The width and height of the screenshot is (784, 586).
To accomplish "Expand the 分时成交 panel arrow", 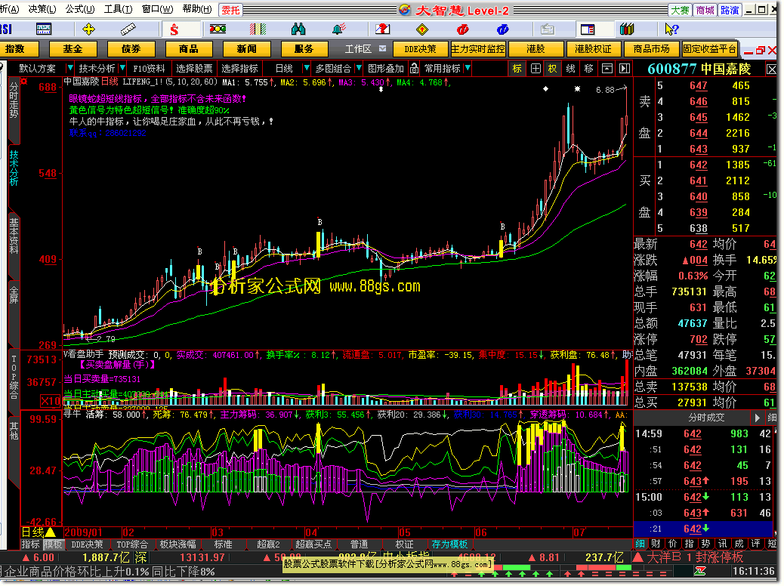I will pos(757,418).
